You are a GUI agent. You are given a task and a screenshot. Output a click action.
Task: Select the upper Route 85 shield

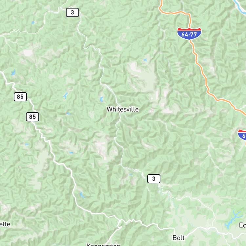[20, 97]
